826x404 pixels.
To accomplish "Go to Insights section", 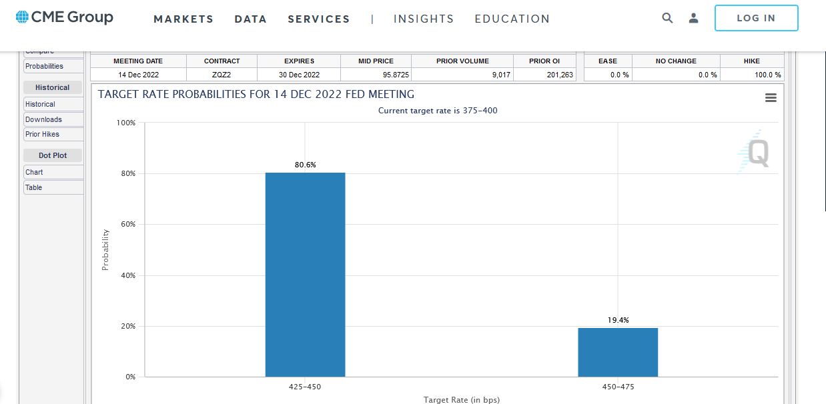I will pyautogui.click(x=424, y=19).
